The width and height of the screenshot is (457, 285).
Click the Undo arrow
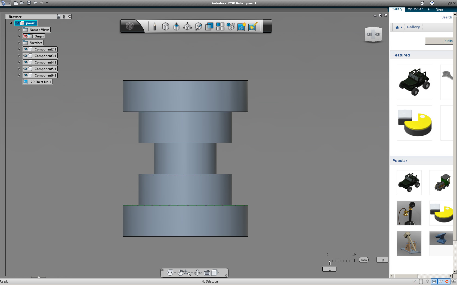click(x=35, y=3)
